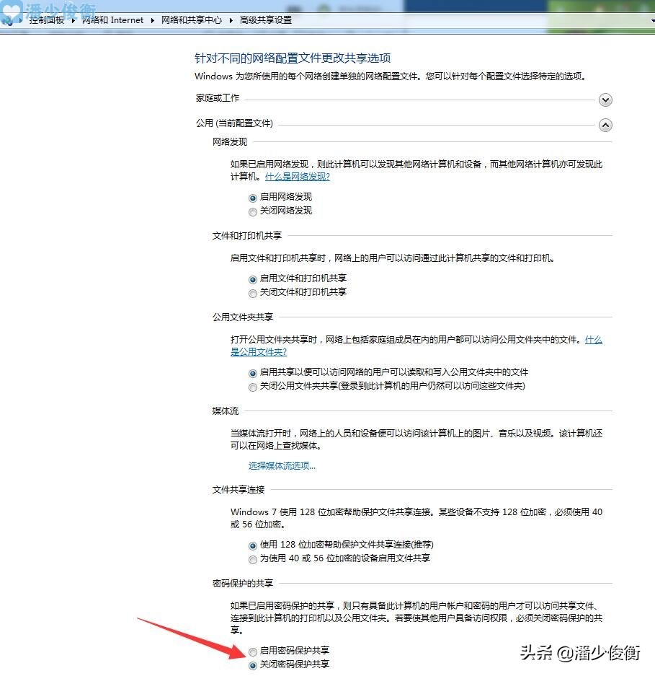The image size is (655, 676).
Task: Disable file and printer sharing via 关闭文件和打印机共享
Action: pyautogui.click(x=252, y=292)
